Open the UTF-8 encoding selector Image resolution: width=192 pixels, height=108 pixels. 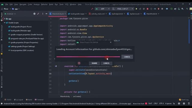(x=161, y=103)
